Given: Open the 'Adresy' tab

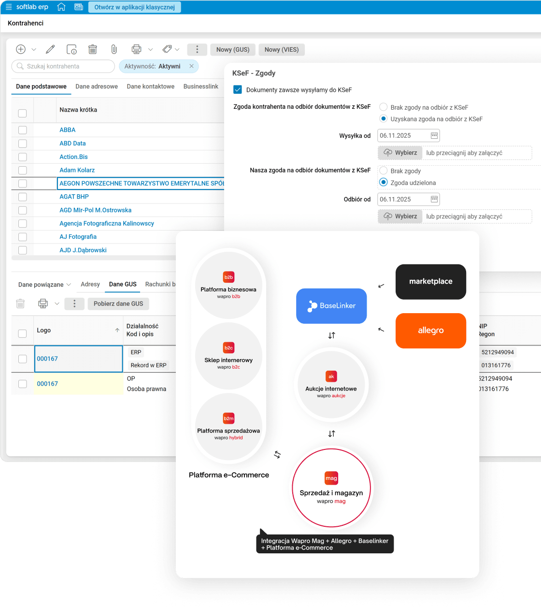Looking at the screenshot, I should click(90, 284).
